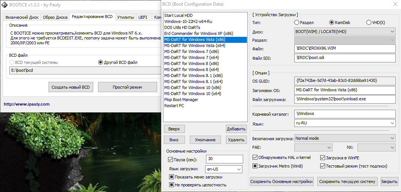Screen dimensions: 401x192
Task: Close the BCD dialog with X icon
Action: coord(394,4)
